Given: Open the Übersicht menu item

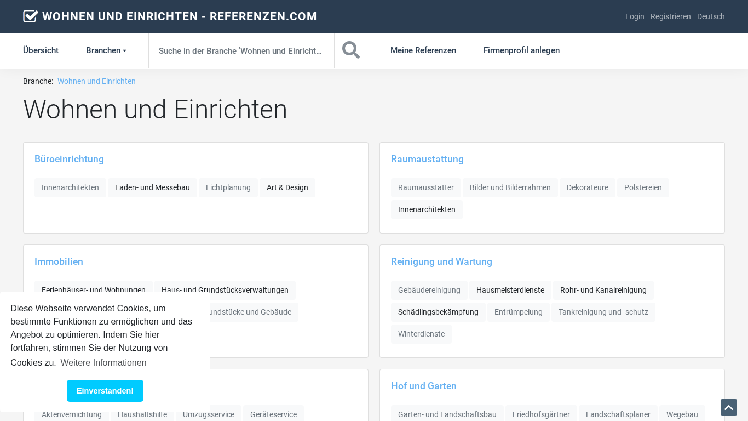Looking at the screenshot, I should [41, 50].
